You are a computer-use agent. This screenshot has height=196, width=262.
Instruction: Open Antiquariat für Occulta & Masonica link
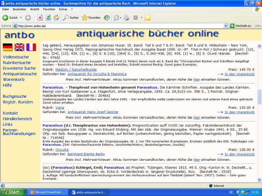(97, 74)
